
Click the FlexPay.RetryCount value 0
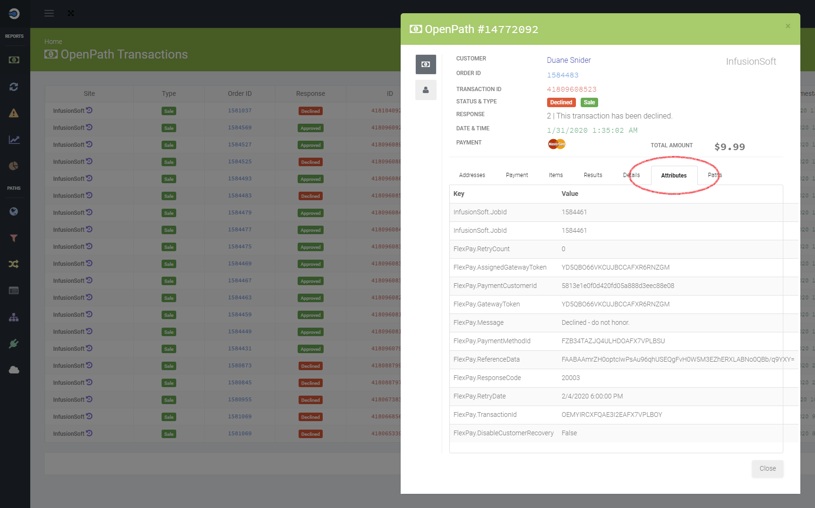point(563,249)
